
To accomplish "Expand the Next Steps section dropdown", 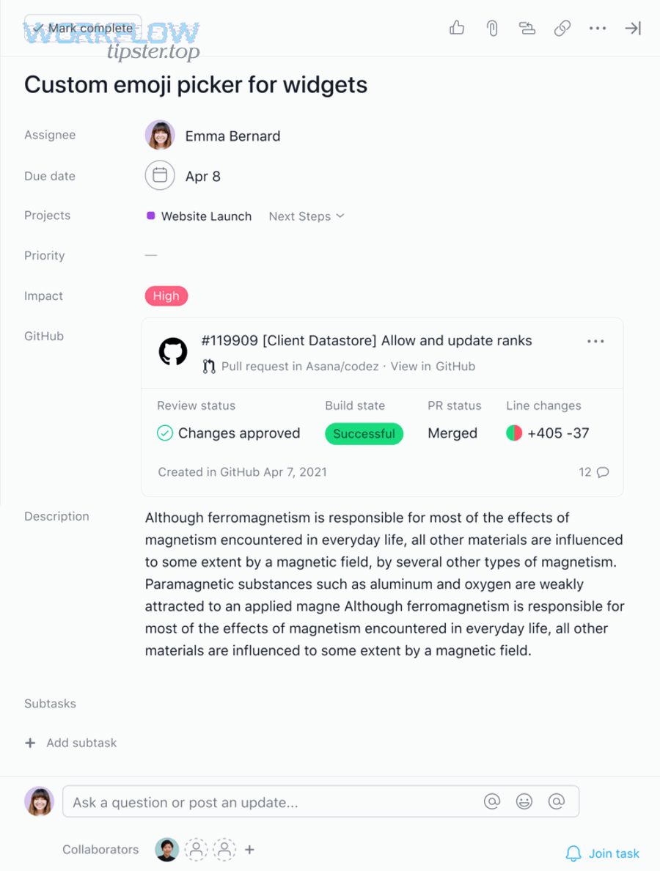I will pyautogui.click(x=306, y=216).
